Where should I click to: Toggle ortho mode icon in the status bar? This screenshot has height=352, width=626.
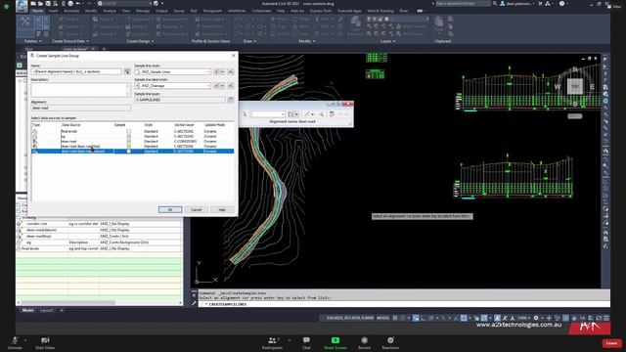(x=424, y=318)
